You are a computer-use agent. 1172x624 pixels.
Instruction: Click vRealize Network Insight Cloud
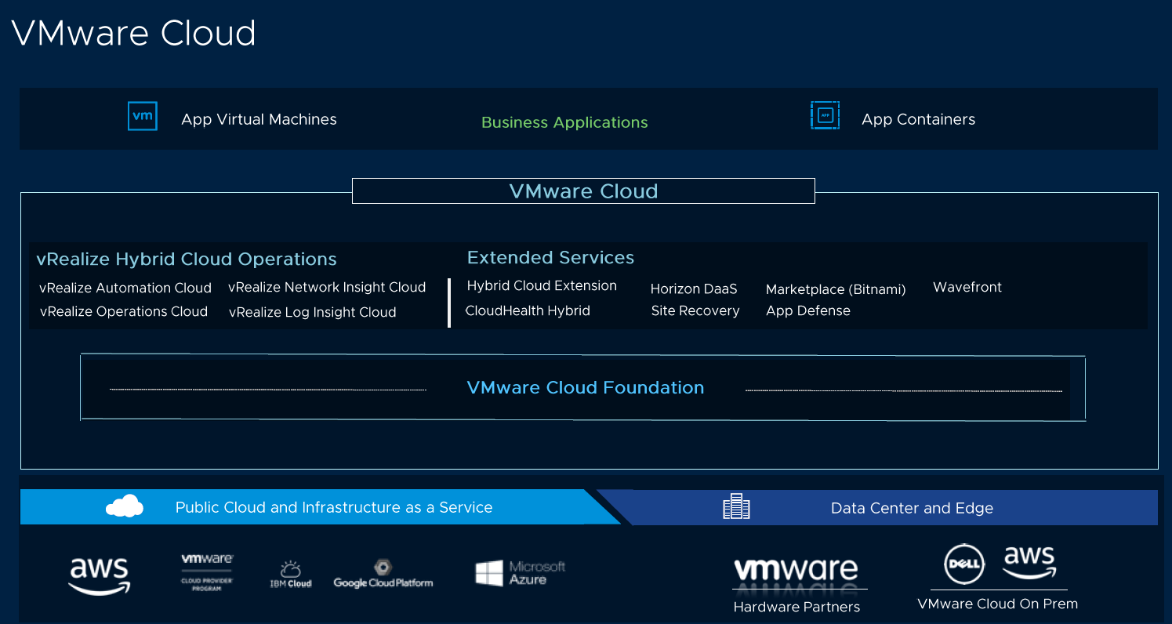[x=327, y=288]
